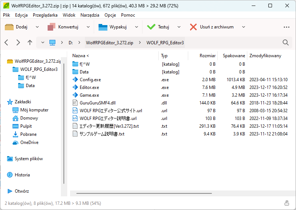Sort by the Spakowane column header
Viewport: 296px width, 210px height.
(233, 56)
